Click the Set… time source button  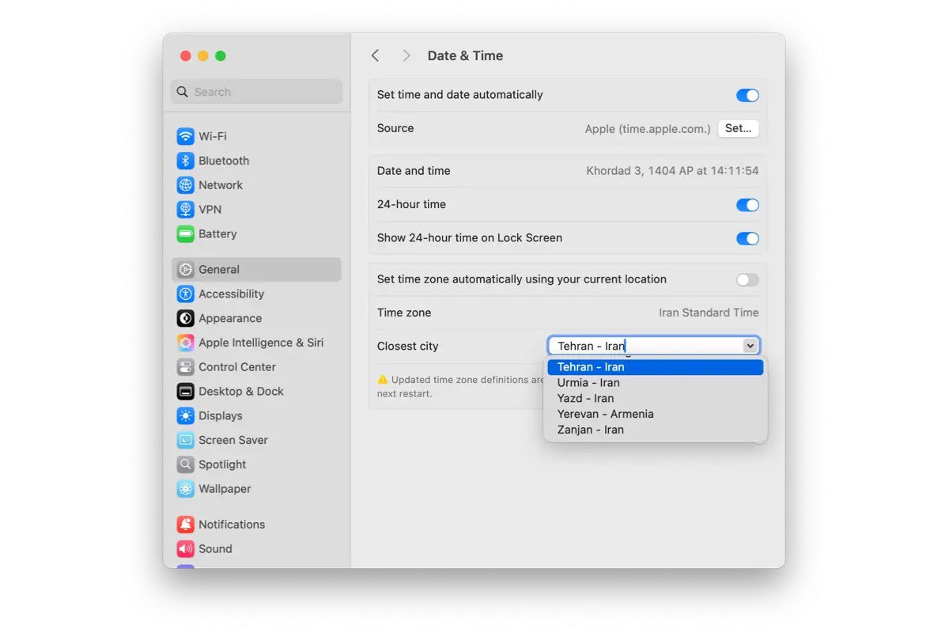tap(738, 128)
